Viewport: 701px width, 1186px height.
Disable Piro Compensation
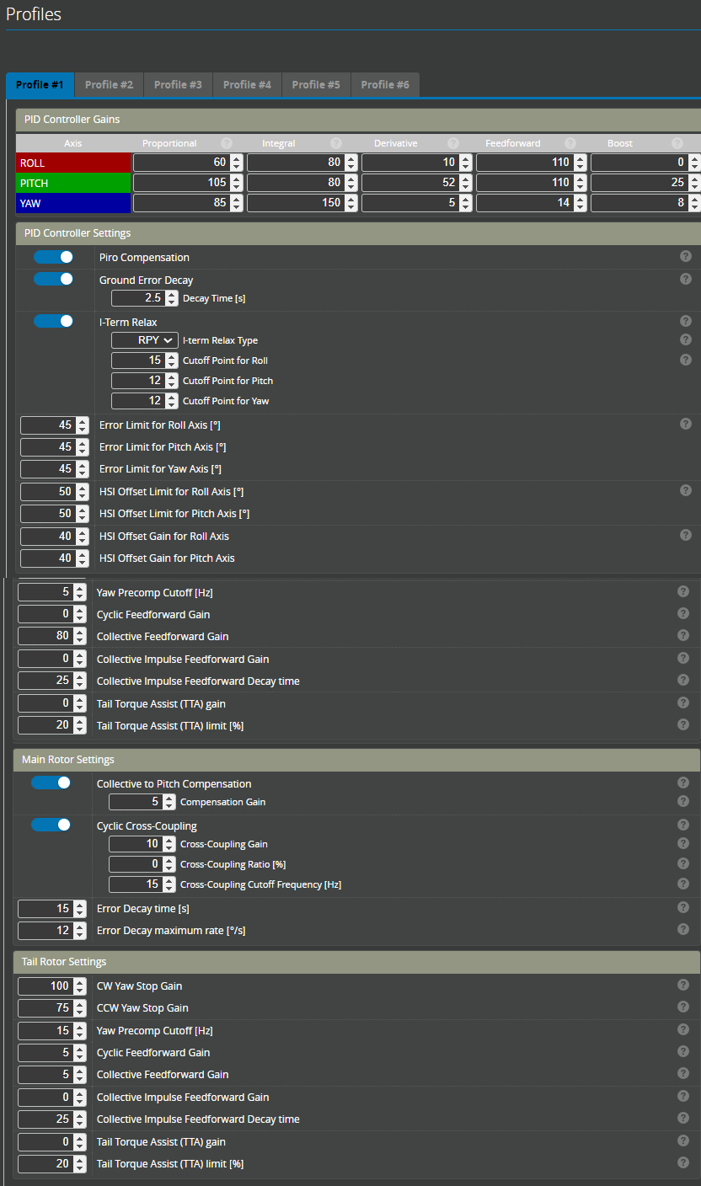(52, 255)
